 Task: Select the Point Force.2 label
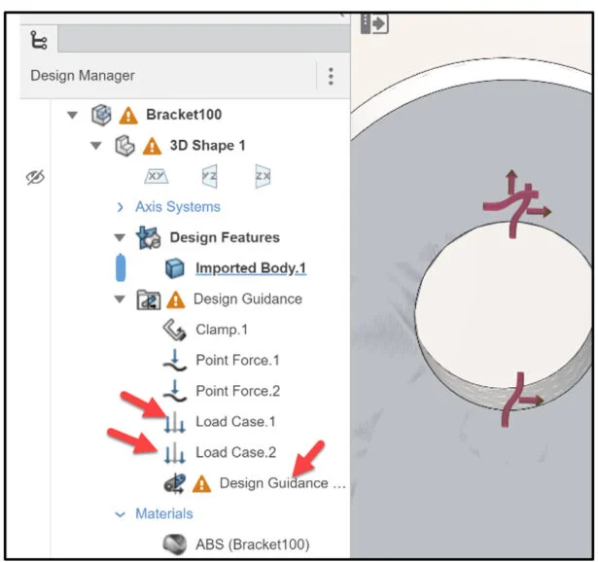pyautogui.click(x=237, y=391)
